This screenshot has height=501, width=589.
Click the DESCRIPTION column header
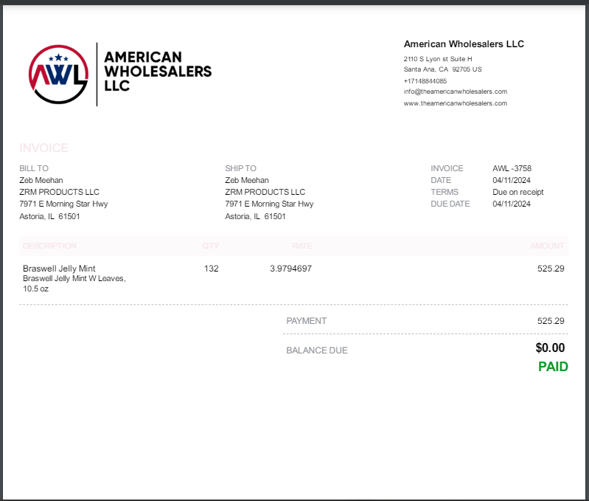[49, 246]
